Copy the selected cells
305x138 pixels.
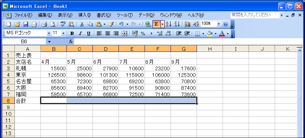90,24
